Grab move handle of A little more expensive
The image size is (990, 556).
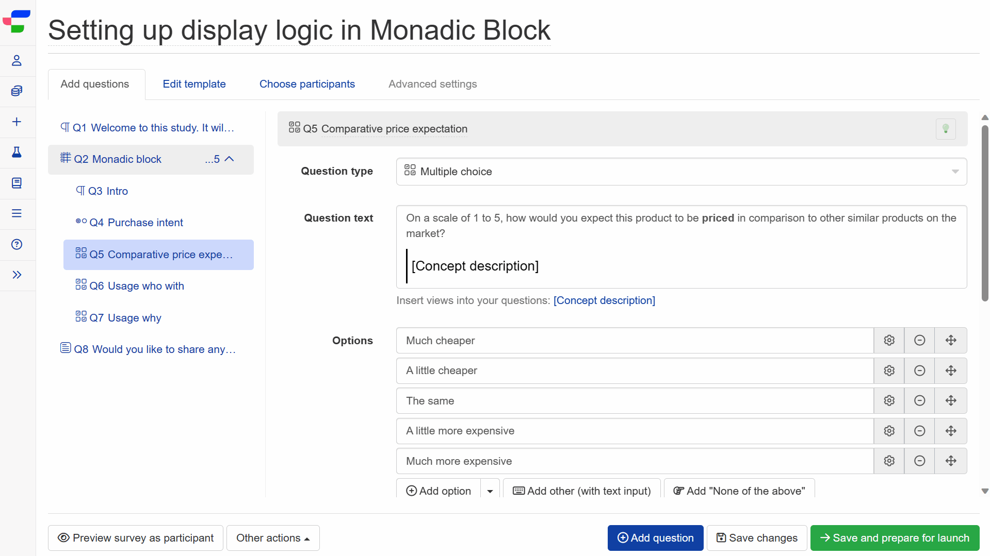[951, 431]
